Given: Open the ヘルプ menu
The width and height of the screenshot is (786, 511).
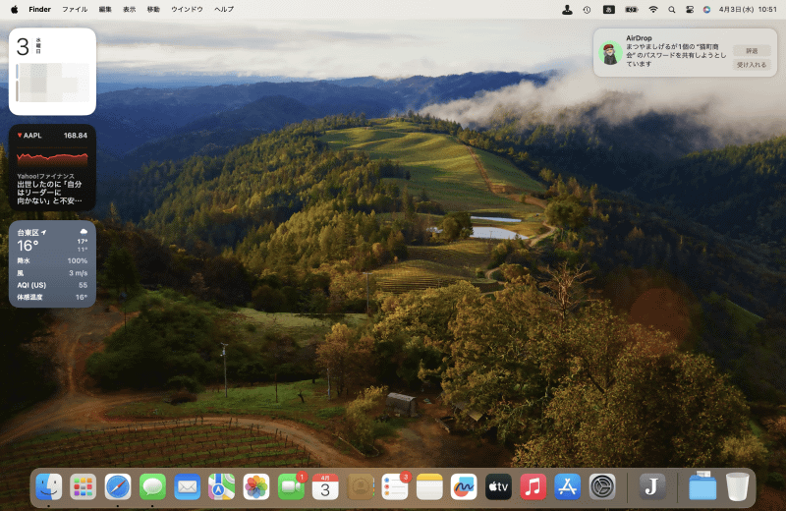Looking at the screenshot, I should point(224,9).
